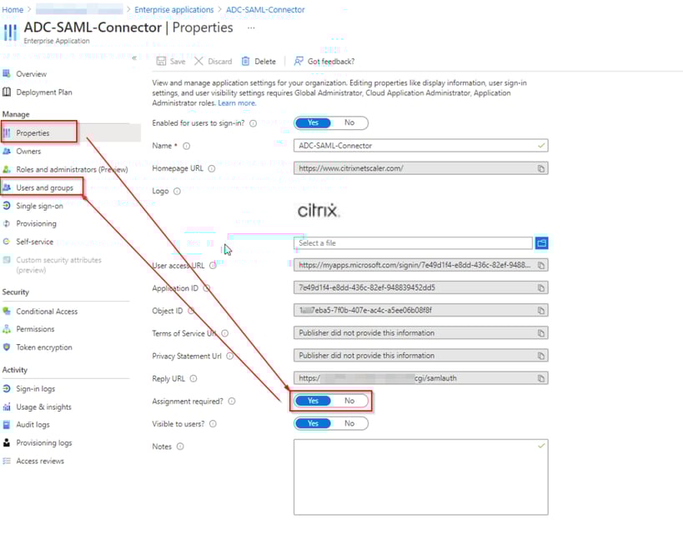
Task: Show info tooltip for Assignment required
Action: 232,402
